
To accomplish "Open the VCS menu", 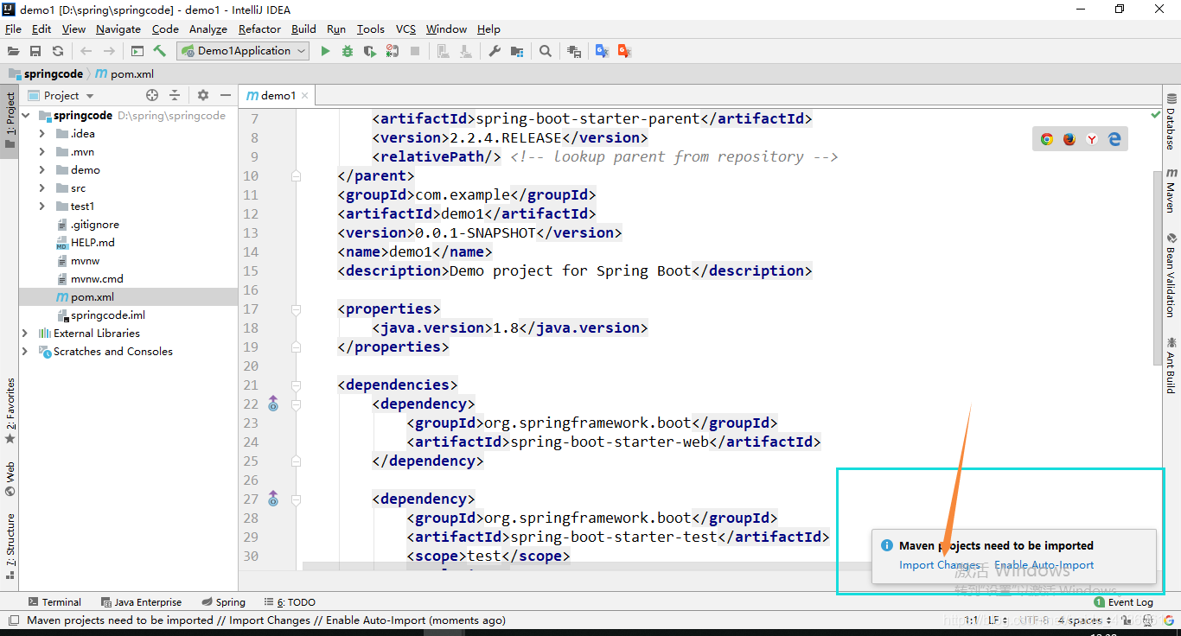I will click(x=405, y=29).
